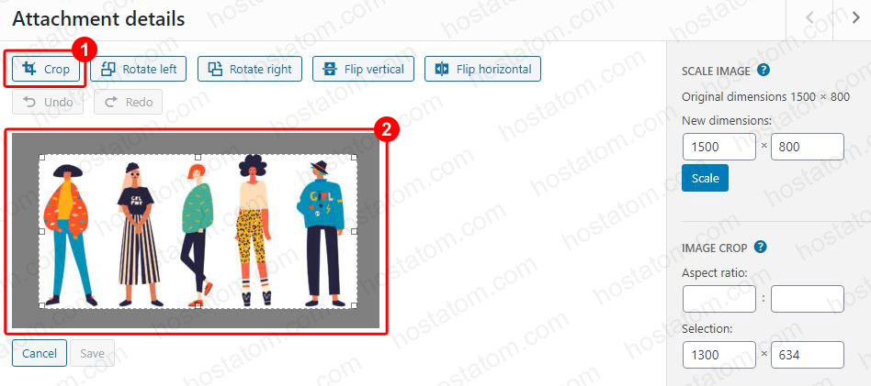Viewport: 871px width, 386px height.
Task: Flip the image horizontally
Action: tap(482, 70)
